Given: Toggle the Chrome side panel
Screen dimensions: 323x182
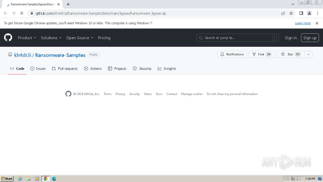Looking at the screenshot, I should point(301,13).
